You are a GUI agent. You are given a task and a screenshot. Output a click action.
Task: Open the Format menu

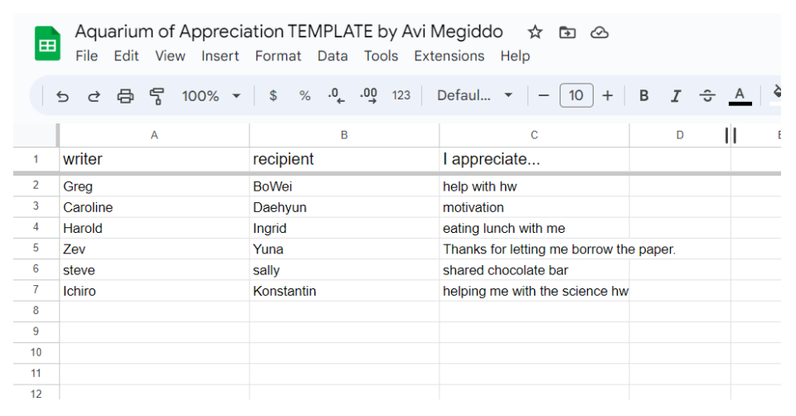[x=279, y=56]
